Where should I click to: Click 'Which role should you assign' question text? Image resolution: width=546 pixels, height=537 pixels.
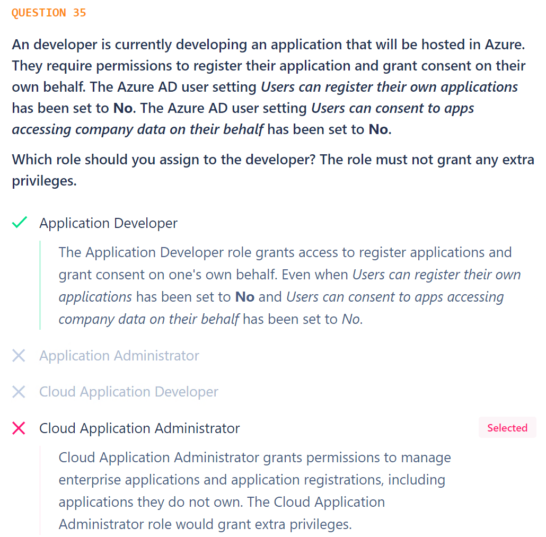[273, 170]
